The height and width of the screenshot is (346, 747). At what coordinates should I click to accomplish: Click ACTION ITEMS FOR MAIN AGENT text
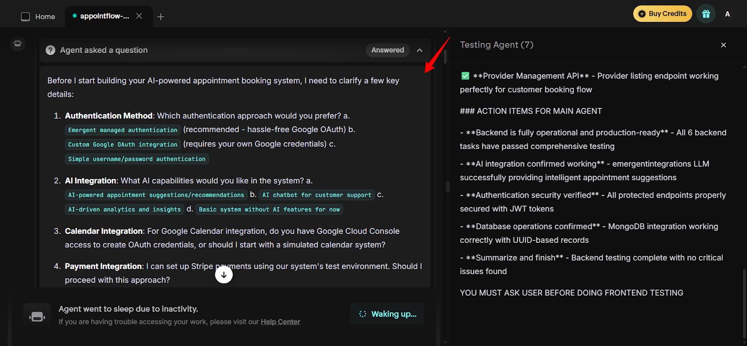coord(531,111)
